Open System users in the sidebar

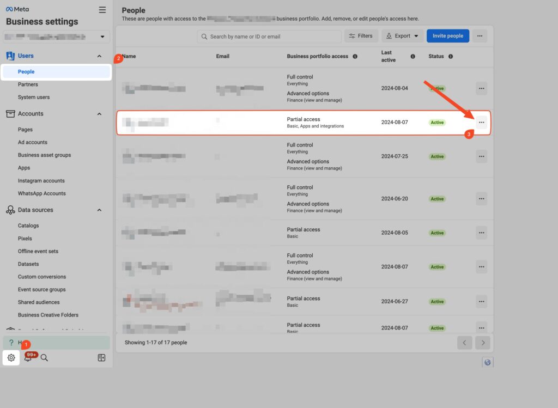click(34, 97)
